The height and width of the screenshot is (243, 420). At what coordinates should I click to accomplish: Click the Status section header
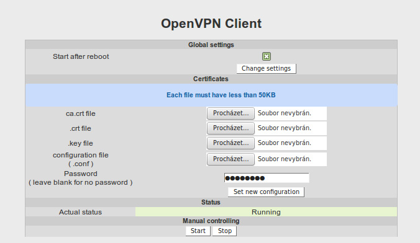click(x=211, y=202)
